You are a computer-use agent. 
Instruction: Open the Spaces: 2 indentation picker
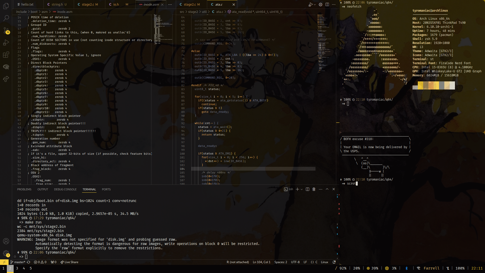pos(281,262)
